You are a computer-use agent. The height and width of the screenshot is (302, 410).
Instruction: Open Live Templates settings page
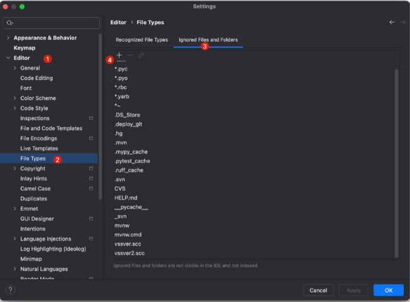coord(38,148)
